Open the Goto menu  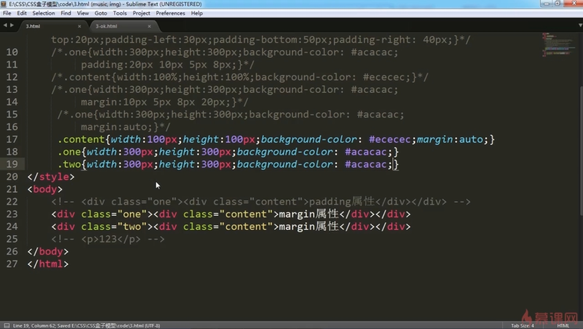tap(101, 13)
